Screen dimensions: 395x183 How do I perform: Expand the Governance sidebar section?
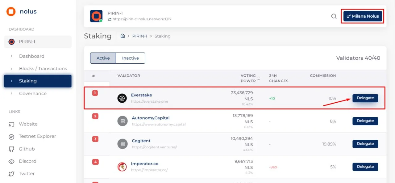(33, 93)
